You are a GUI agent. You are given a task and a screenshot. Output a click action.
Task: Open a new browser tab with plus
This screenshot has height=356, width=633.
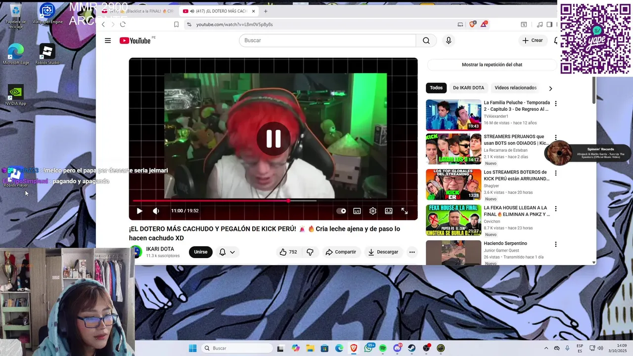(266, 11)
